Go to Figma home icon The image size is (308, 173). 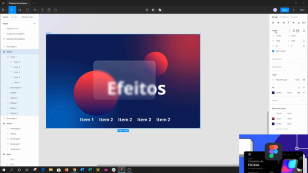click(3, 3)
